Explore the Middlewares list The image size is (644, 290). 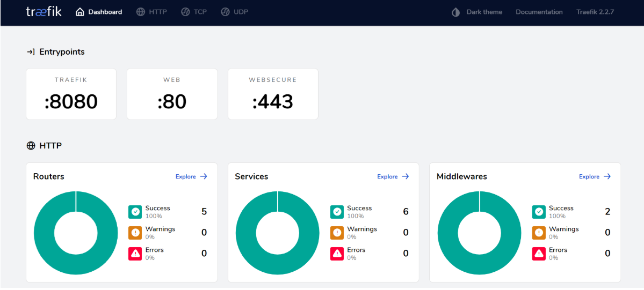(595, 176)
